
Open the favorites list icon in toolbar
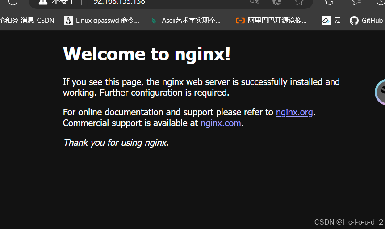tap(356, 2)
